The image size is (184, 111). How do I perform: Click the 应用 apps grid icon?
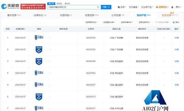[119, 7]
